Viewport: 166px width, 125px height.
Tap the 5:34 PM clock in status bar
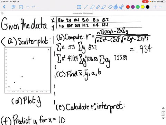[x=4, y=1]
